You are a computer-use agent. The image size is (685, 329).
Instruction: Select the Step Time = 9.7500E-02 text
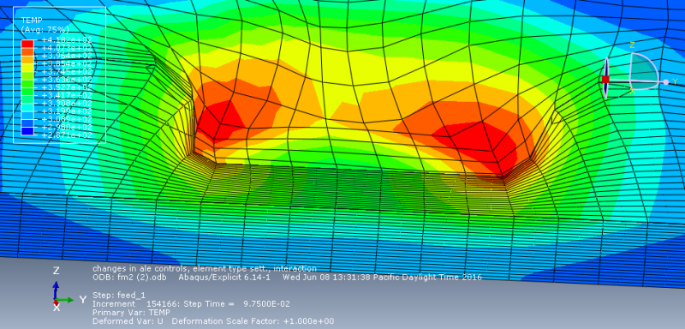[x=237, y=303]
